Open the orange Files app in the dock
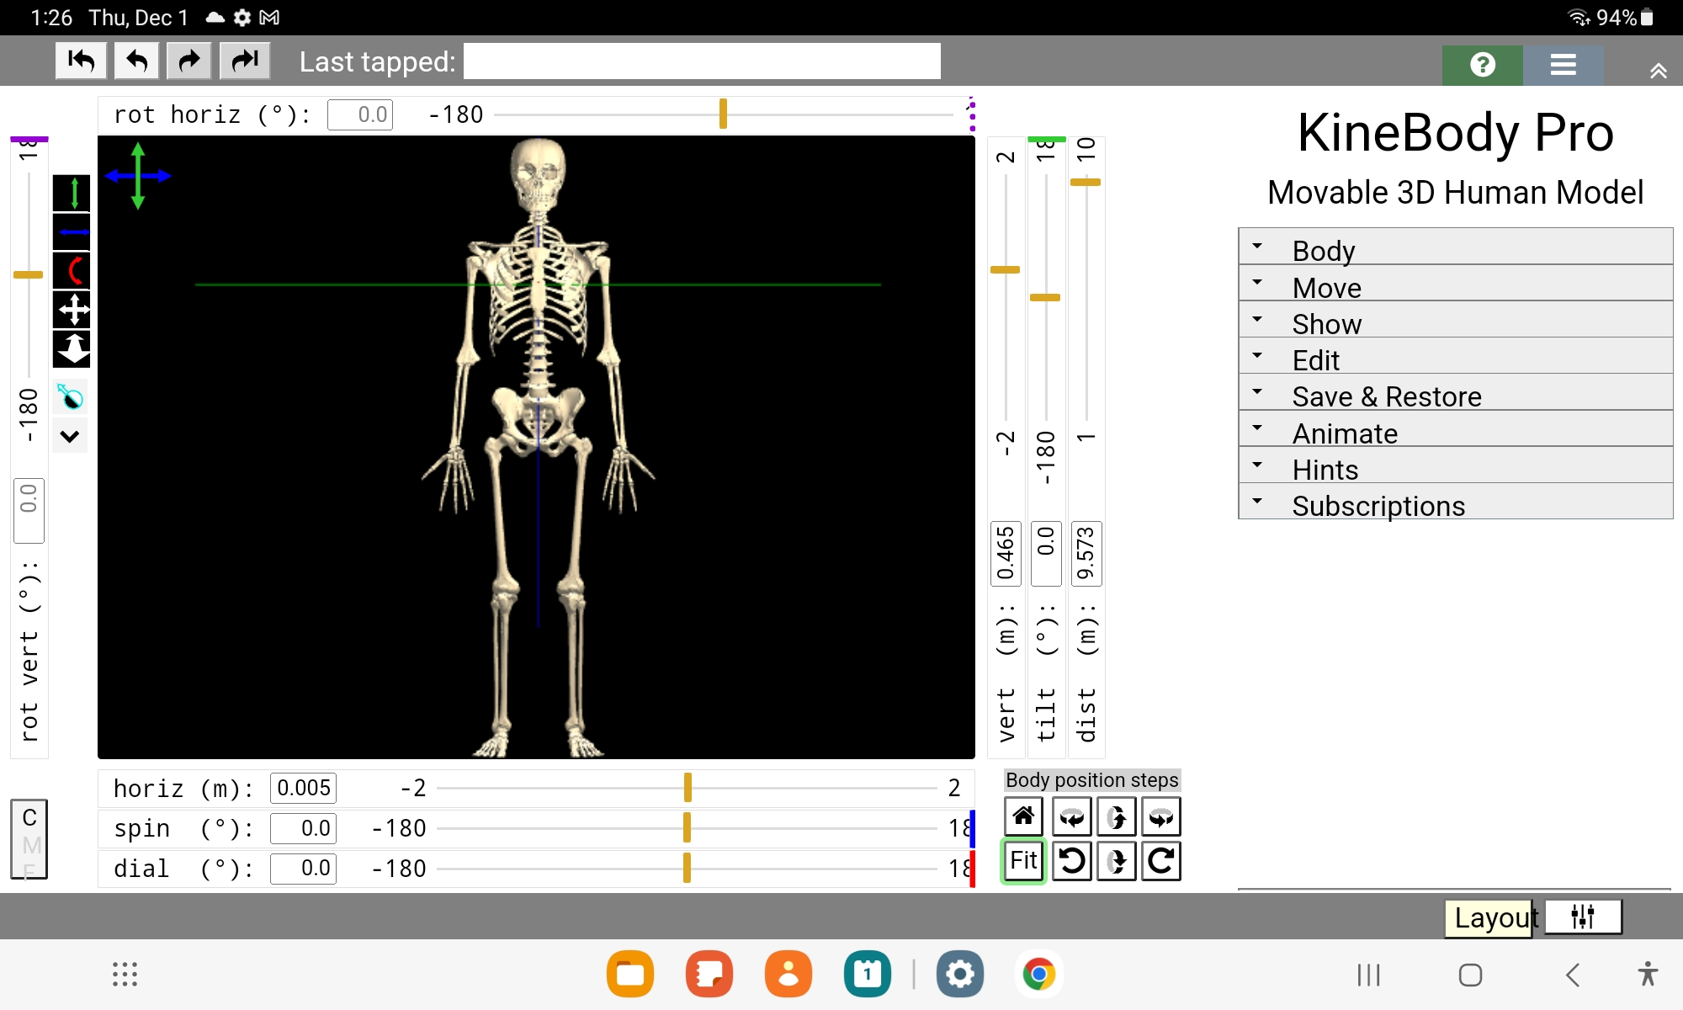The height and width of the screenshot is (1010, 1683). pyautogui.click(x=629, y=974)
